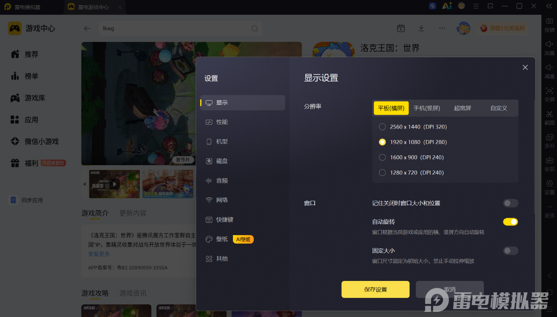Image resolution: width=557 pixels, height=317 pixels.
Task: Open the 快捷键 shortcuts settings section
Action: [x=242, y=220]
